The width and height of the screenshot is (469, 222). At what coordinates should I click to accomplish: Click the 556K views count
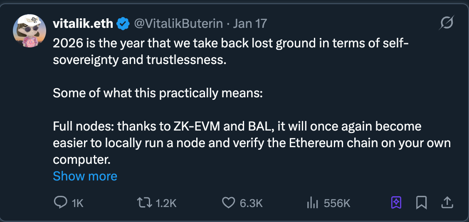click(x=337, y=203)
